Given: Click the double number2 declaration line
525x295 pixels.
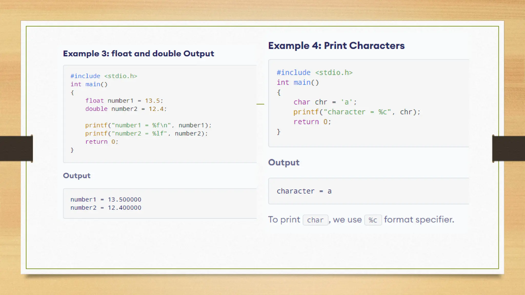Looking at the screenshot, I should click(126, 109).
